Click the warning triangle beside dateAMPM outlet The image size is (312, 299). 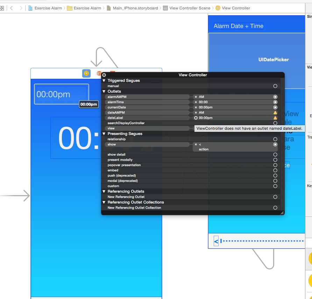(x=275, y=113)
